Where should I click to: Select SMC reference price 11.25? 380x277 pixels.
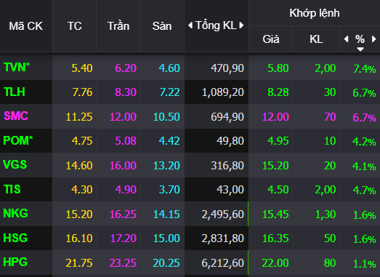(79, 117)
